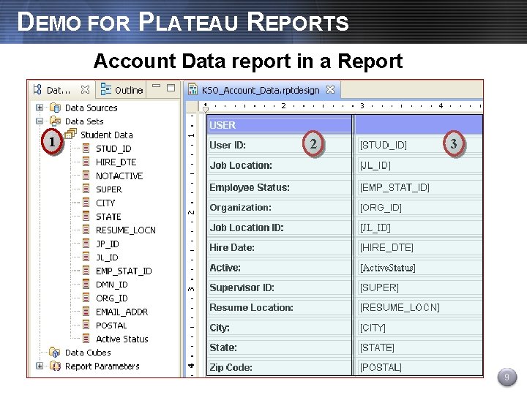Screen dimensions: 527x395
Task: Click the EMP_STAT_ID column icon
Action: 86,271
